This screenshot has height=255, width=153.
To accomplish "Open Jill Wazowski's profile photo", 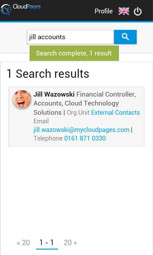I will pos(22,99).
